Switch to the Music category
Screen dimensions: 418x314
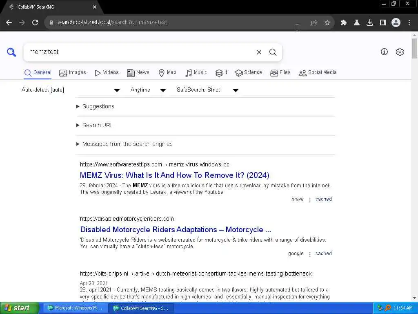pos(196,73)
